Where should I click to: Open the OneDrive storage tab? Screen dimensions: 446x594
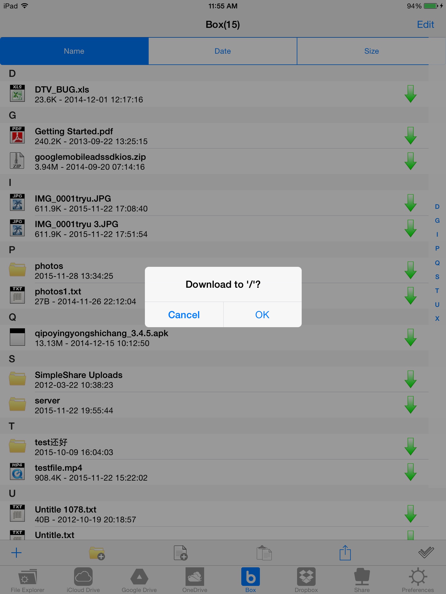click(x=195, y=580)
